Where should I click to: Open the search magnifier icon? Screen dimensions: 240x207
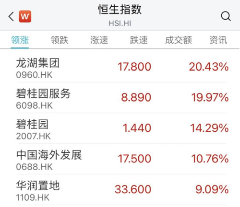[x=226, y=16]
